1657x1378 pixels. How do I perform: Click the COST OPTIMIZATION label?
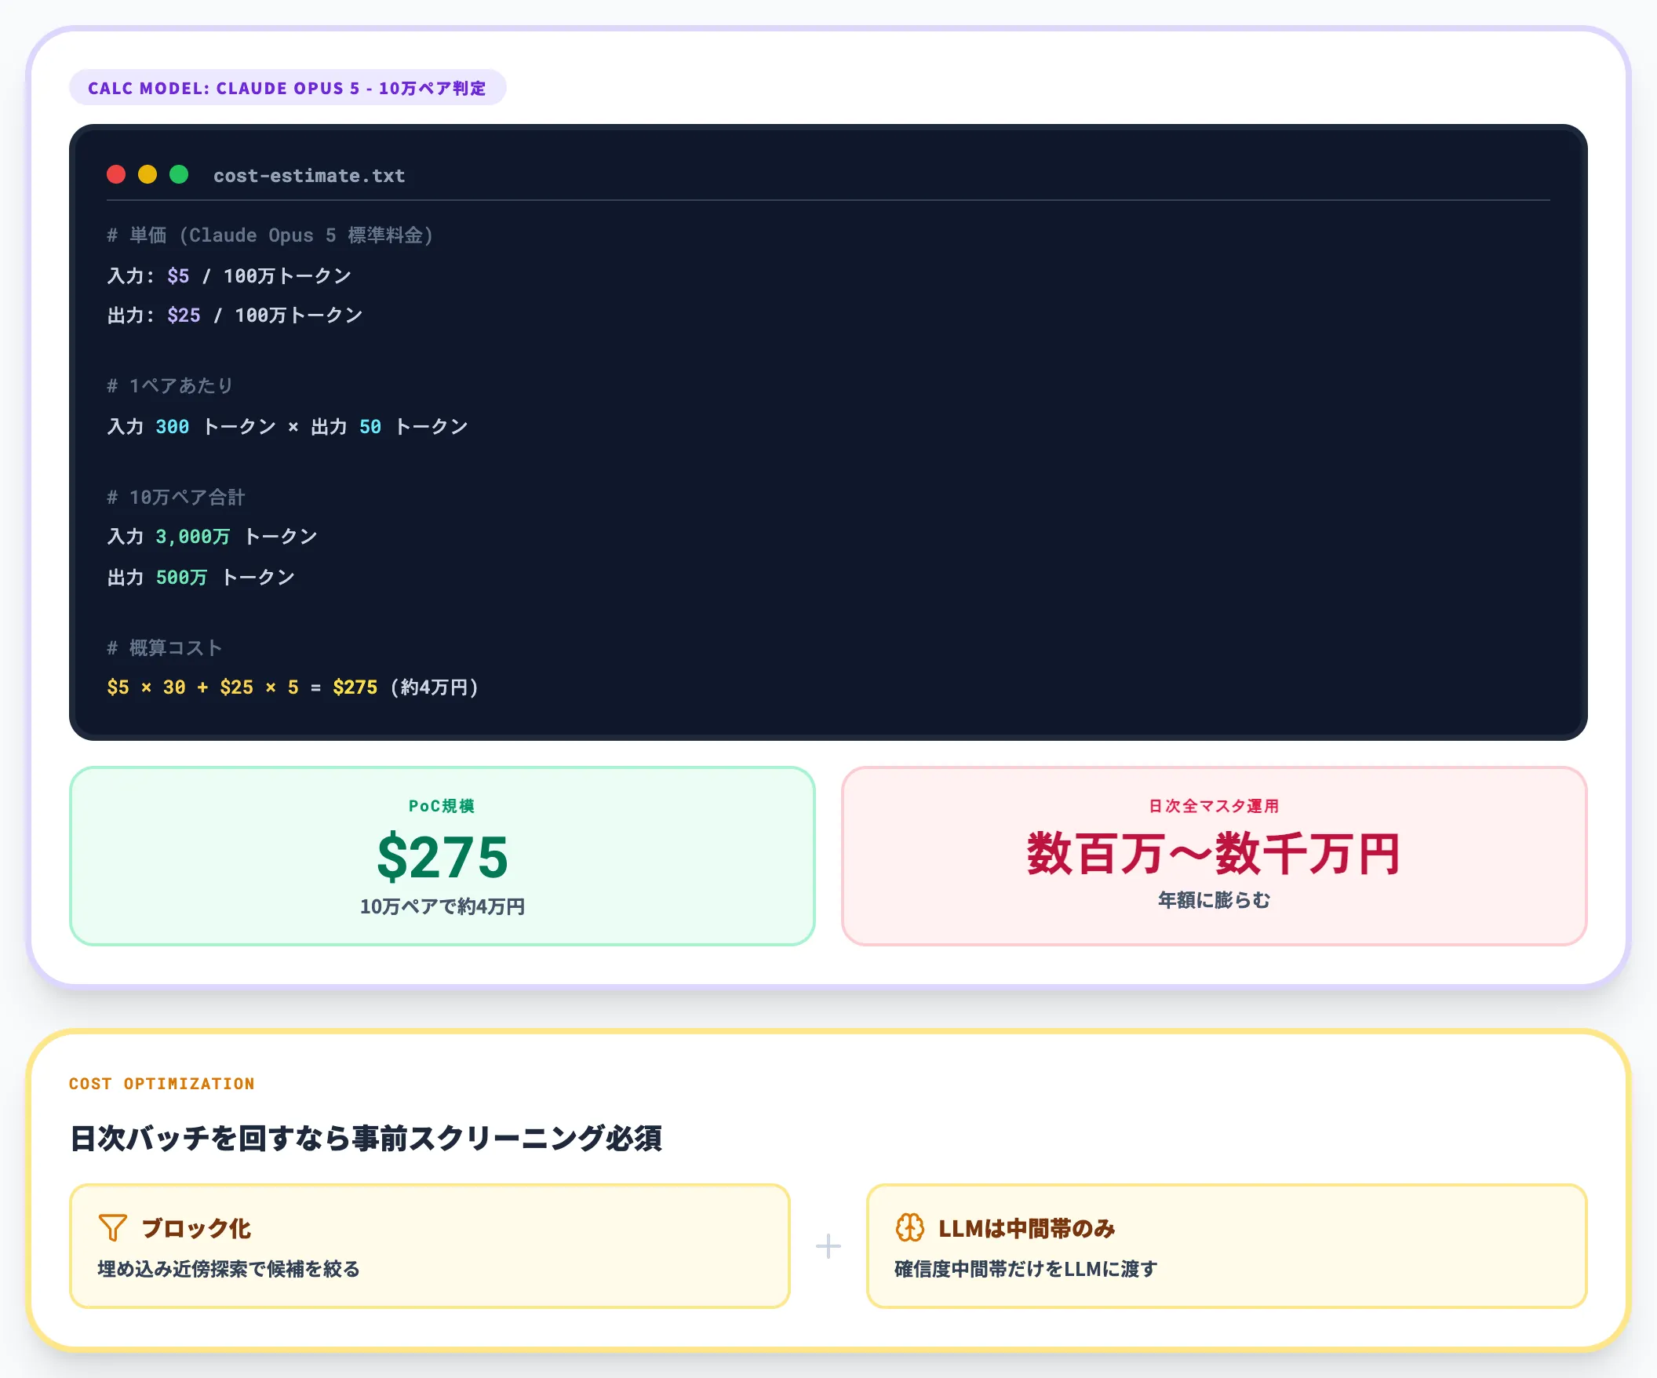[162, 1084]
